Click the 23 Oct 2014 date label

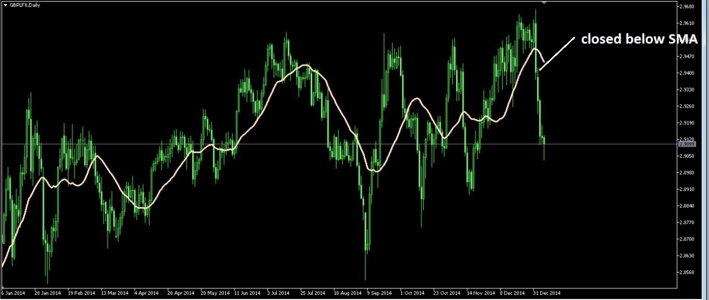(x=448, y=293)
